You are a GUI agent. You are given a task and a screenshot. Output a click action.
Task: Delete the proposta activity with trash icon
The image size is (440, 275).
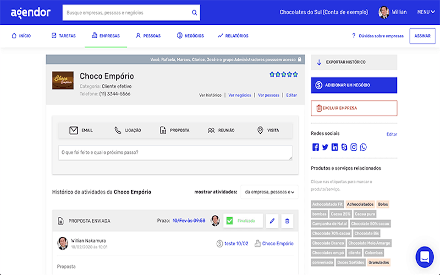point(287,221)
